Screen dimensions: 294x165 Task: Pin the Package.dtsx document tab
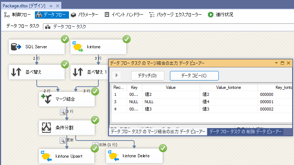click(x=51, y=6)
